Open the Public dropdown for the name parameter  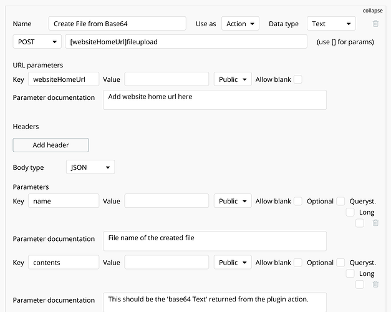[x=233, y=201]
